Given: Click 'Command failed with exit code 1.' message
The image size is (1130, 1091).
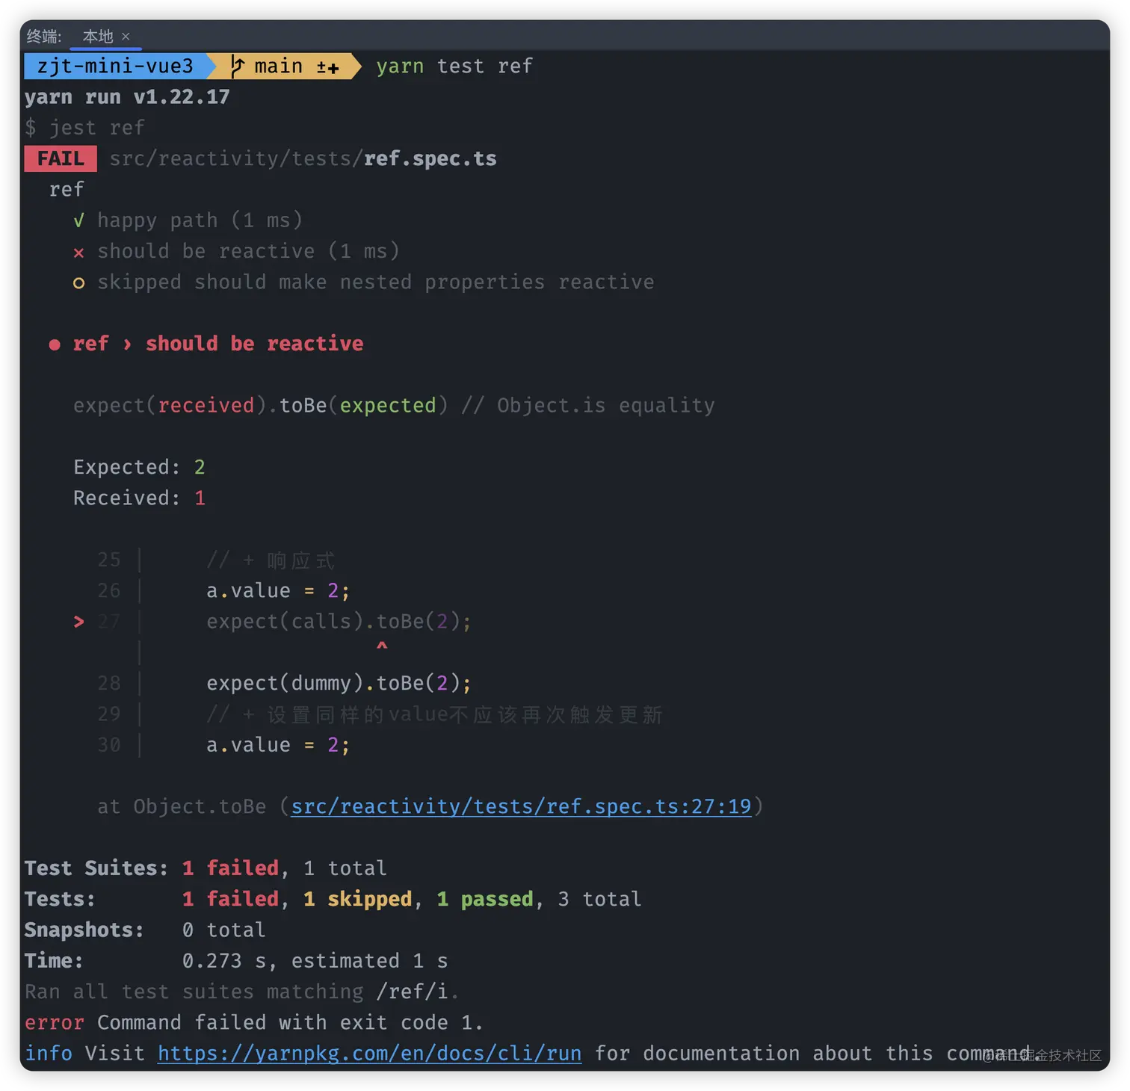Looking at the screenshot, I should click(x=290, y=1022).
